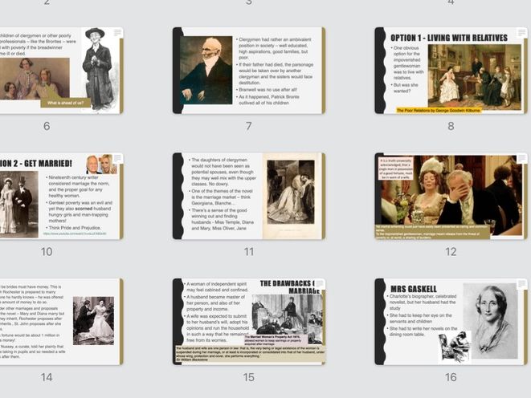
Task: Select slide 6 thumbnail with Bronte sisters
Action: pyautogui.click(x=61, y=71)
